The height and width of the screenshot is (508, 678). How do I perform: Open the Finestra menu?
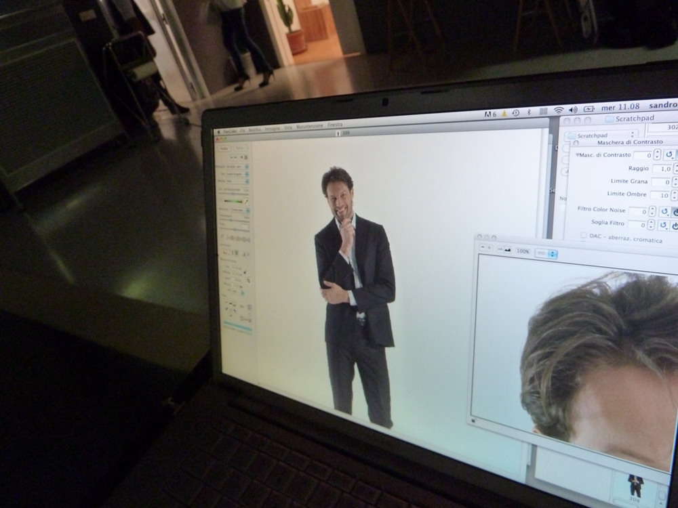click(x=335, y=125)
